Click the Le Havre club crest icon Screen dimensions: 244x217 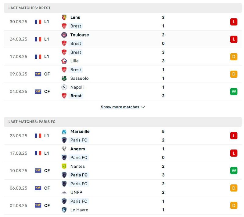tap(64, 210)
